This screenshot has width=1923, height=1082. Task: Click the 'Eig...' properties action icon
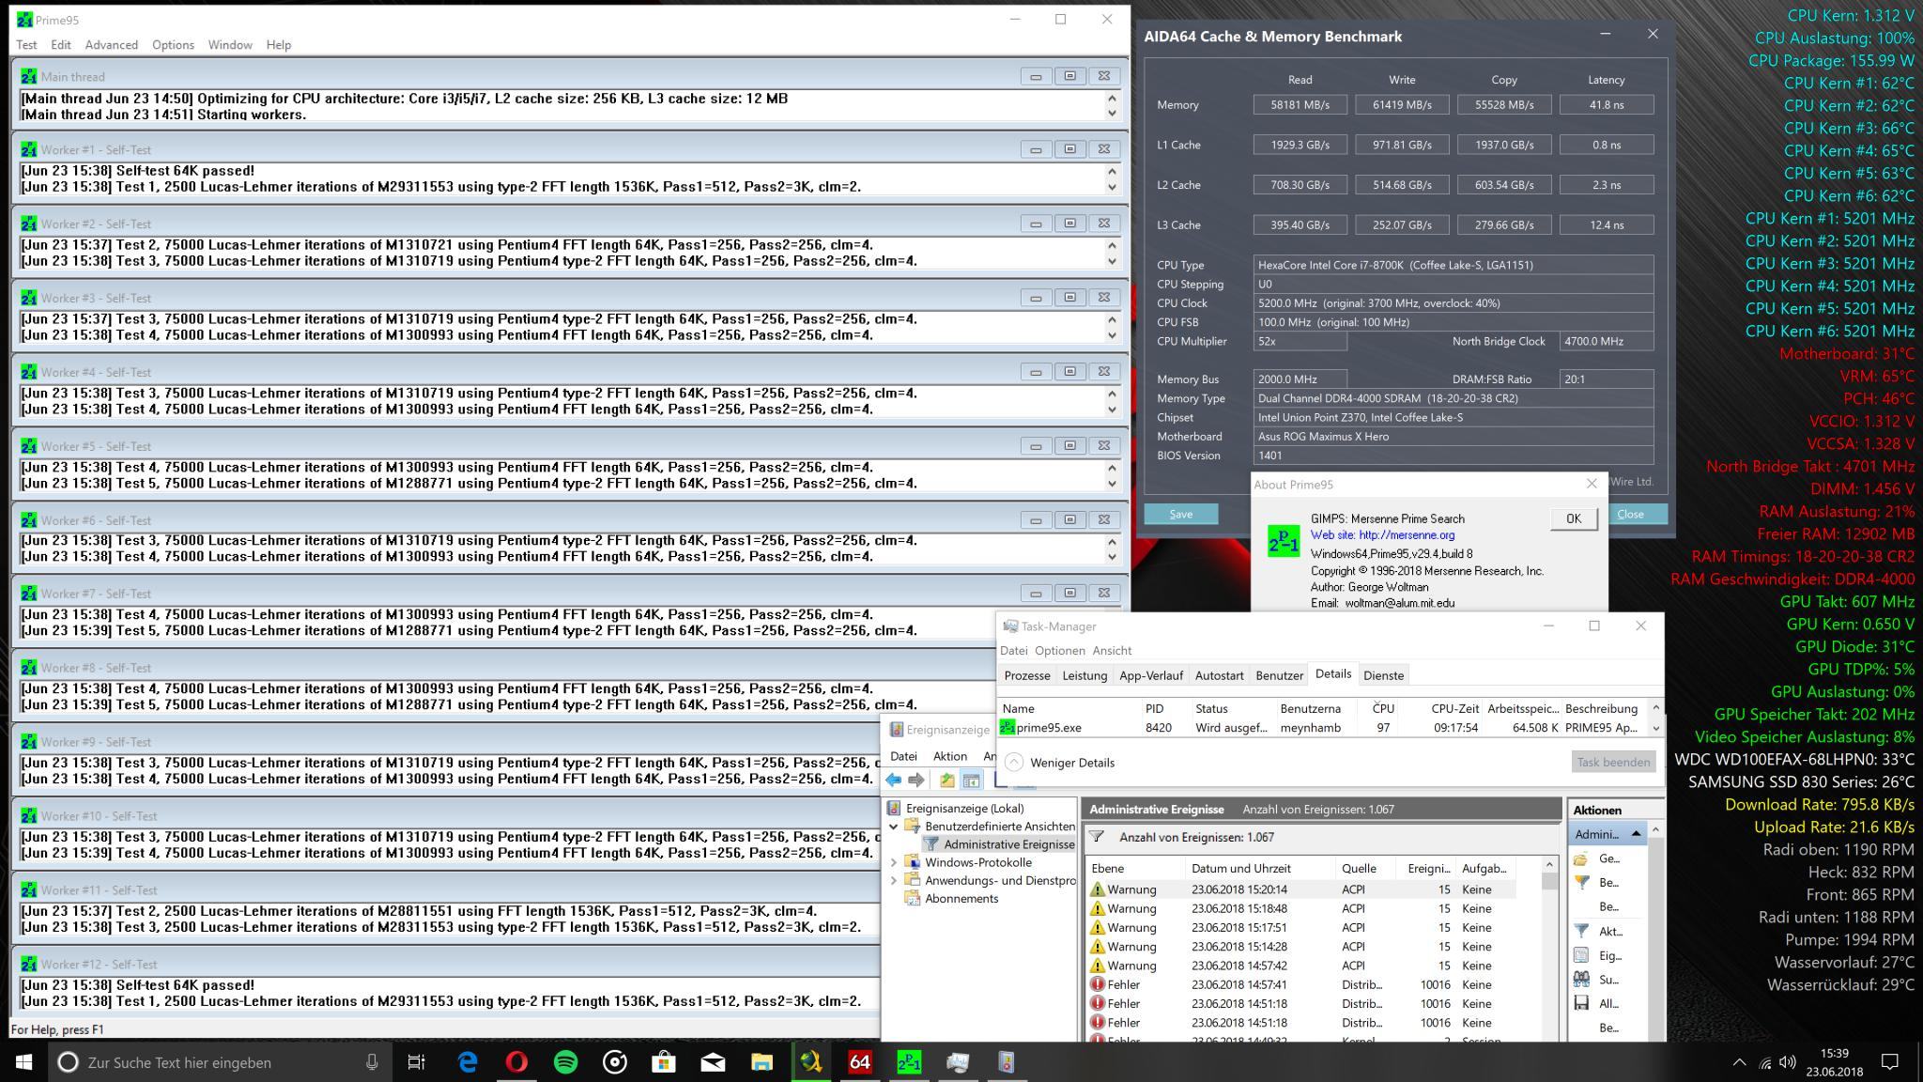click(x=1581, y=955)
